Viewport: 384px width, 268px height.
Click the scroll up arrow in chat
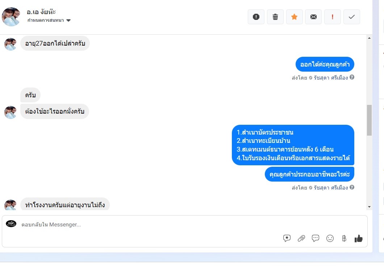pyautogui.click(x=369, y=38)
